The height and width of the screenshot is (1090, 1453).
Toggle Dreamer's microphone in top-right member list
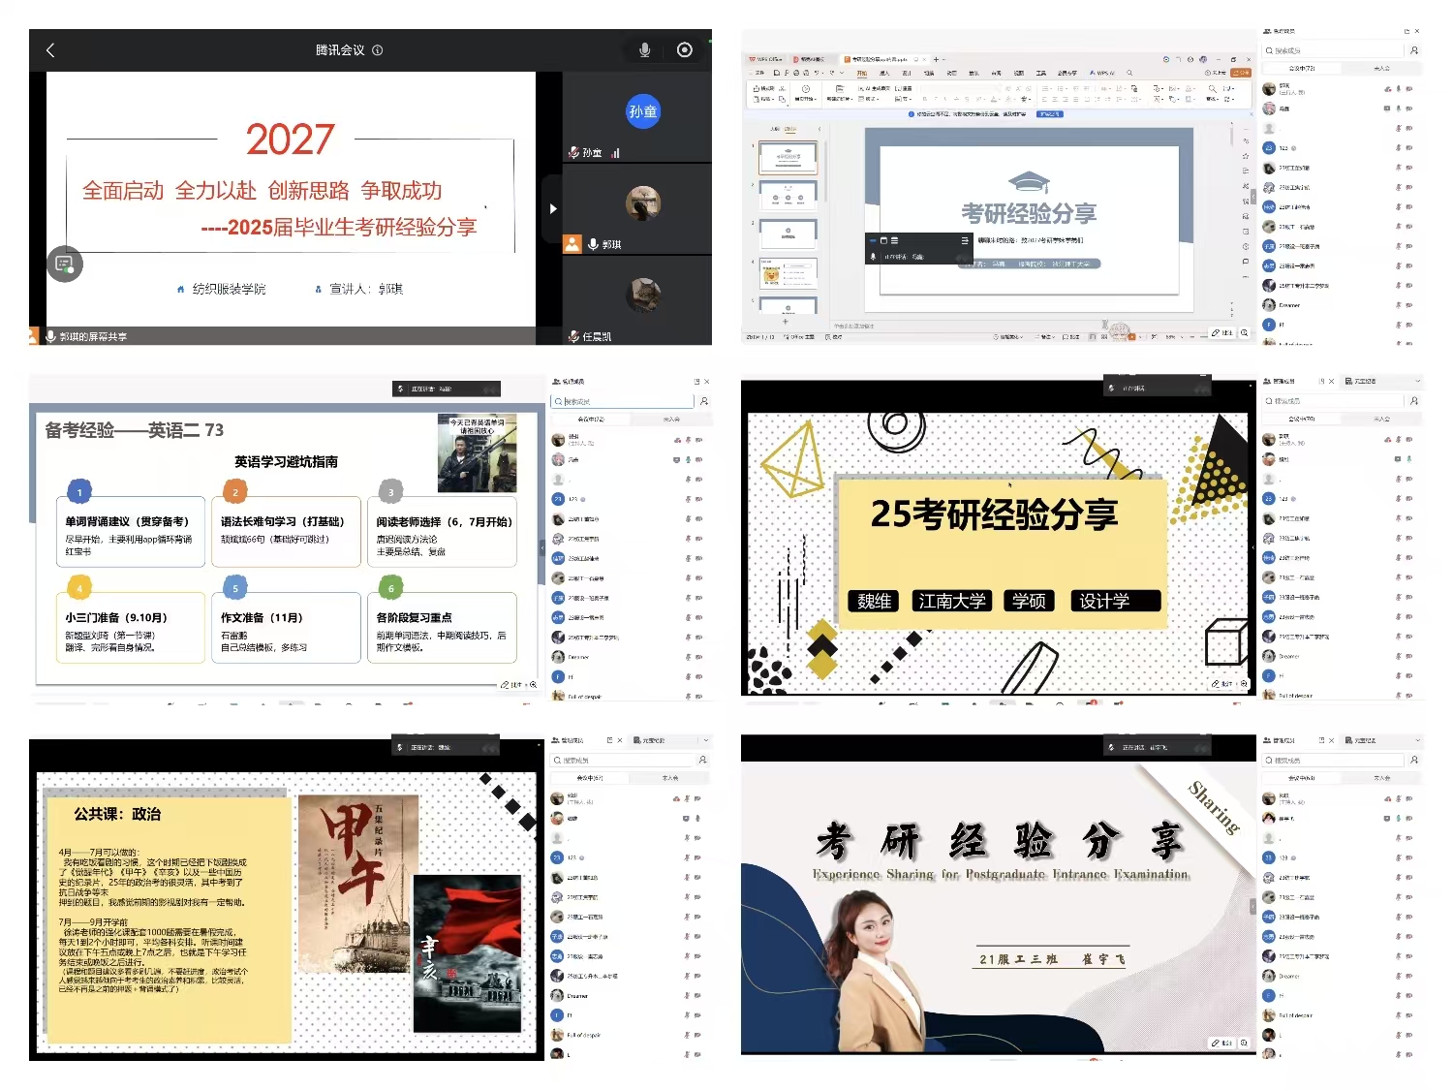1397,305
